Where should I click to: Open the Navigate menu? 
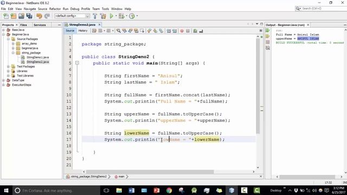point(30,9)
